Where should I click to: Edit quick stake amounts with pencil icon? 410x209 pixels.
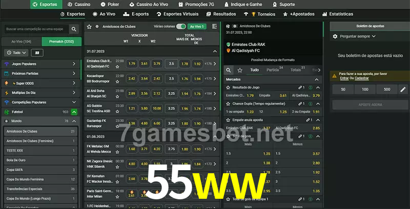(403, 89)
